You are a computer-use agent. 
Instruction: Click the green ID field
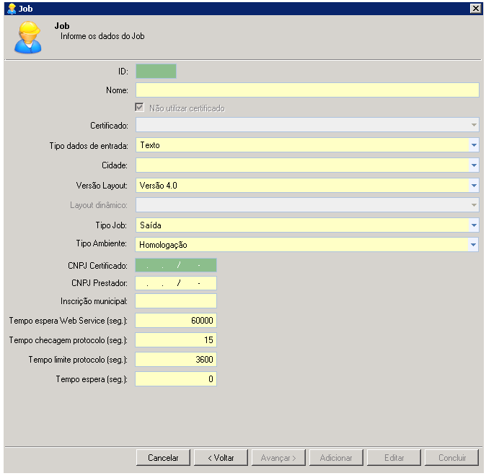(156, 71)
